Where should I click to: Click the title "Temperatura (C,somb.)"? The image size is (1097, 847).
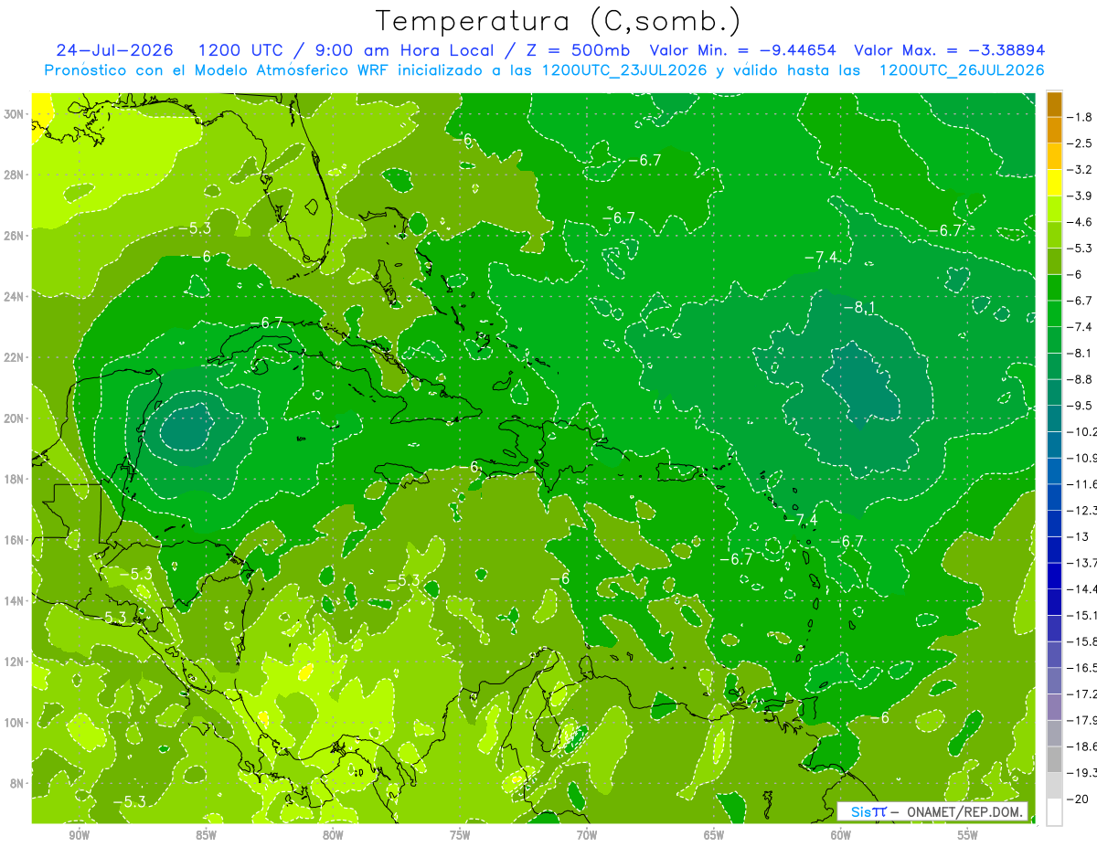559,21
